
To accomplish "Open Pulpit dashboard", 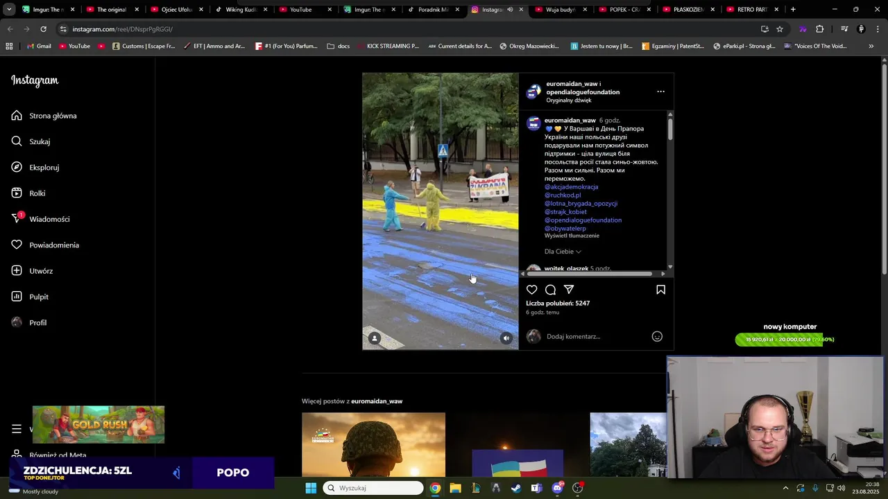I will (31, 297).
